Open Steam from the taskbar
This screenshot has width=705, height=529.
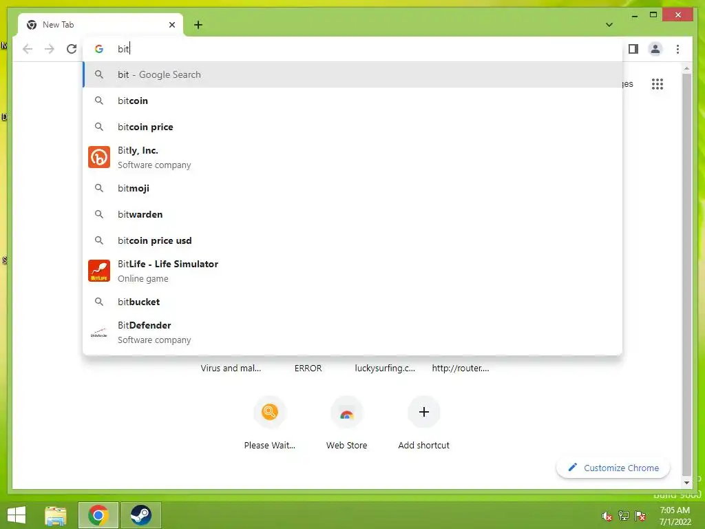click(140, 515)
